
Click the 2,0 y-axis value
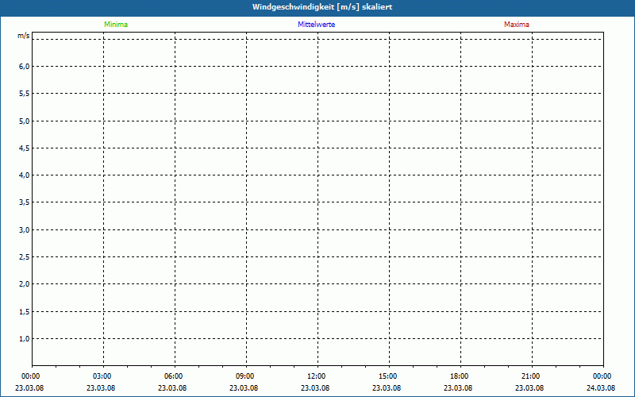click(x=25, y=284)
